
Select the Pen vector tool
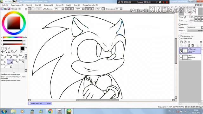3,56
